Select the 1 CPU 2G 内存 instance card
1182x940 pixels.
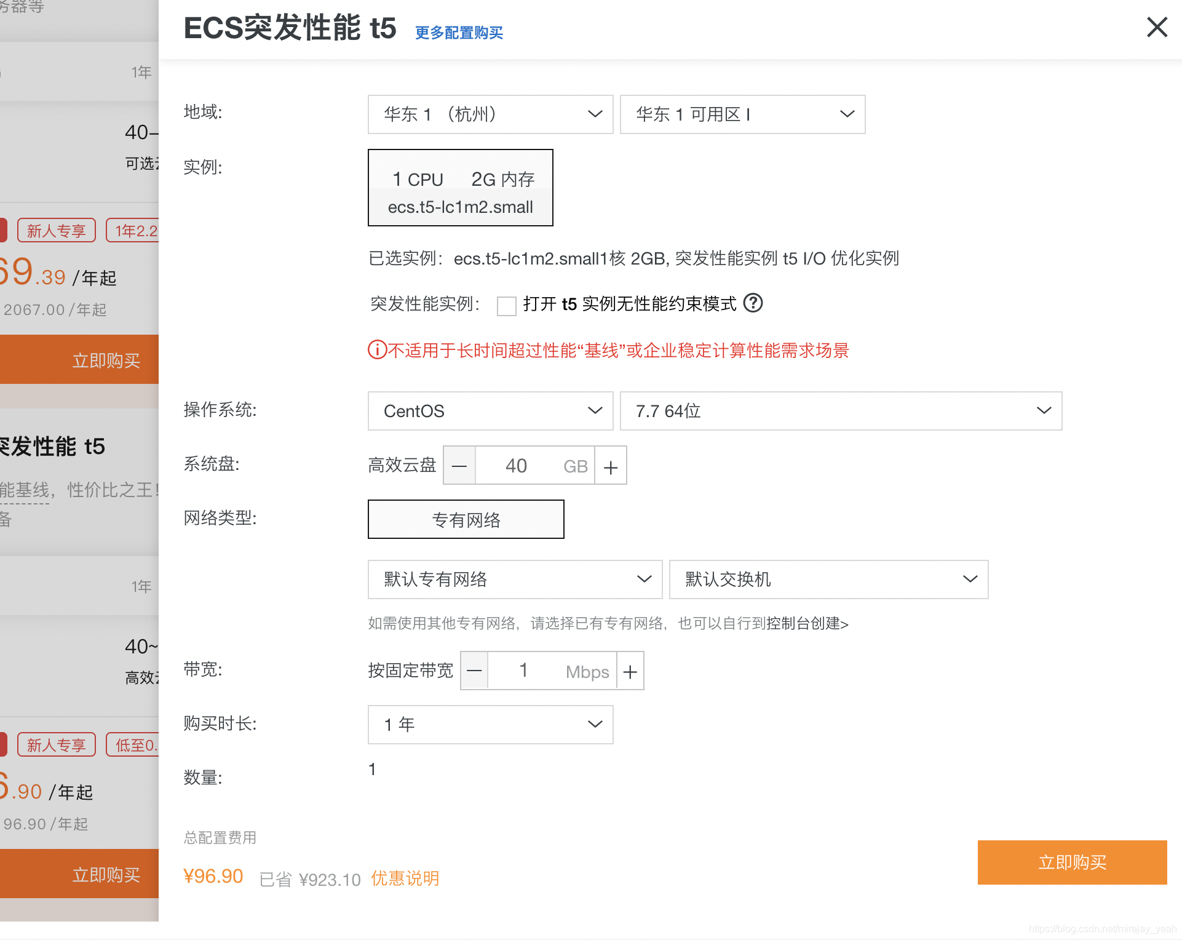pyautogui.click(x=460, y=188)
